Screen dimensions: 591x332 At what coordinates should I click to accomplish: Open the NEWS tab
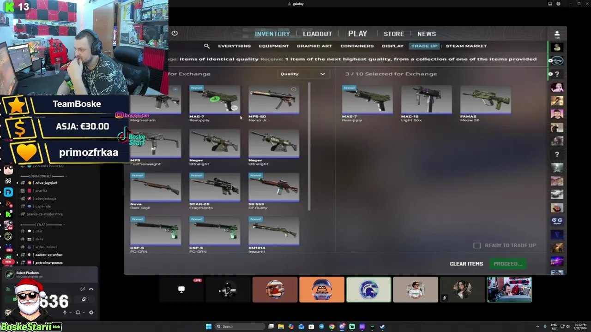(427, 34)
